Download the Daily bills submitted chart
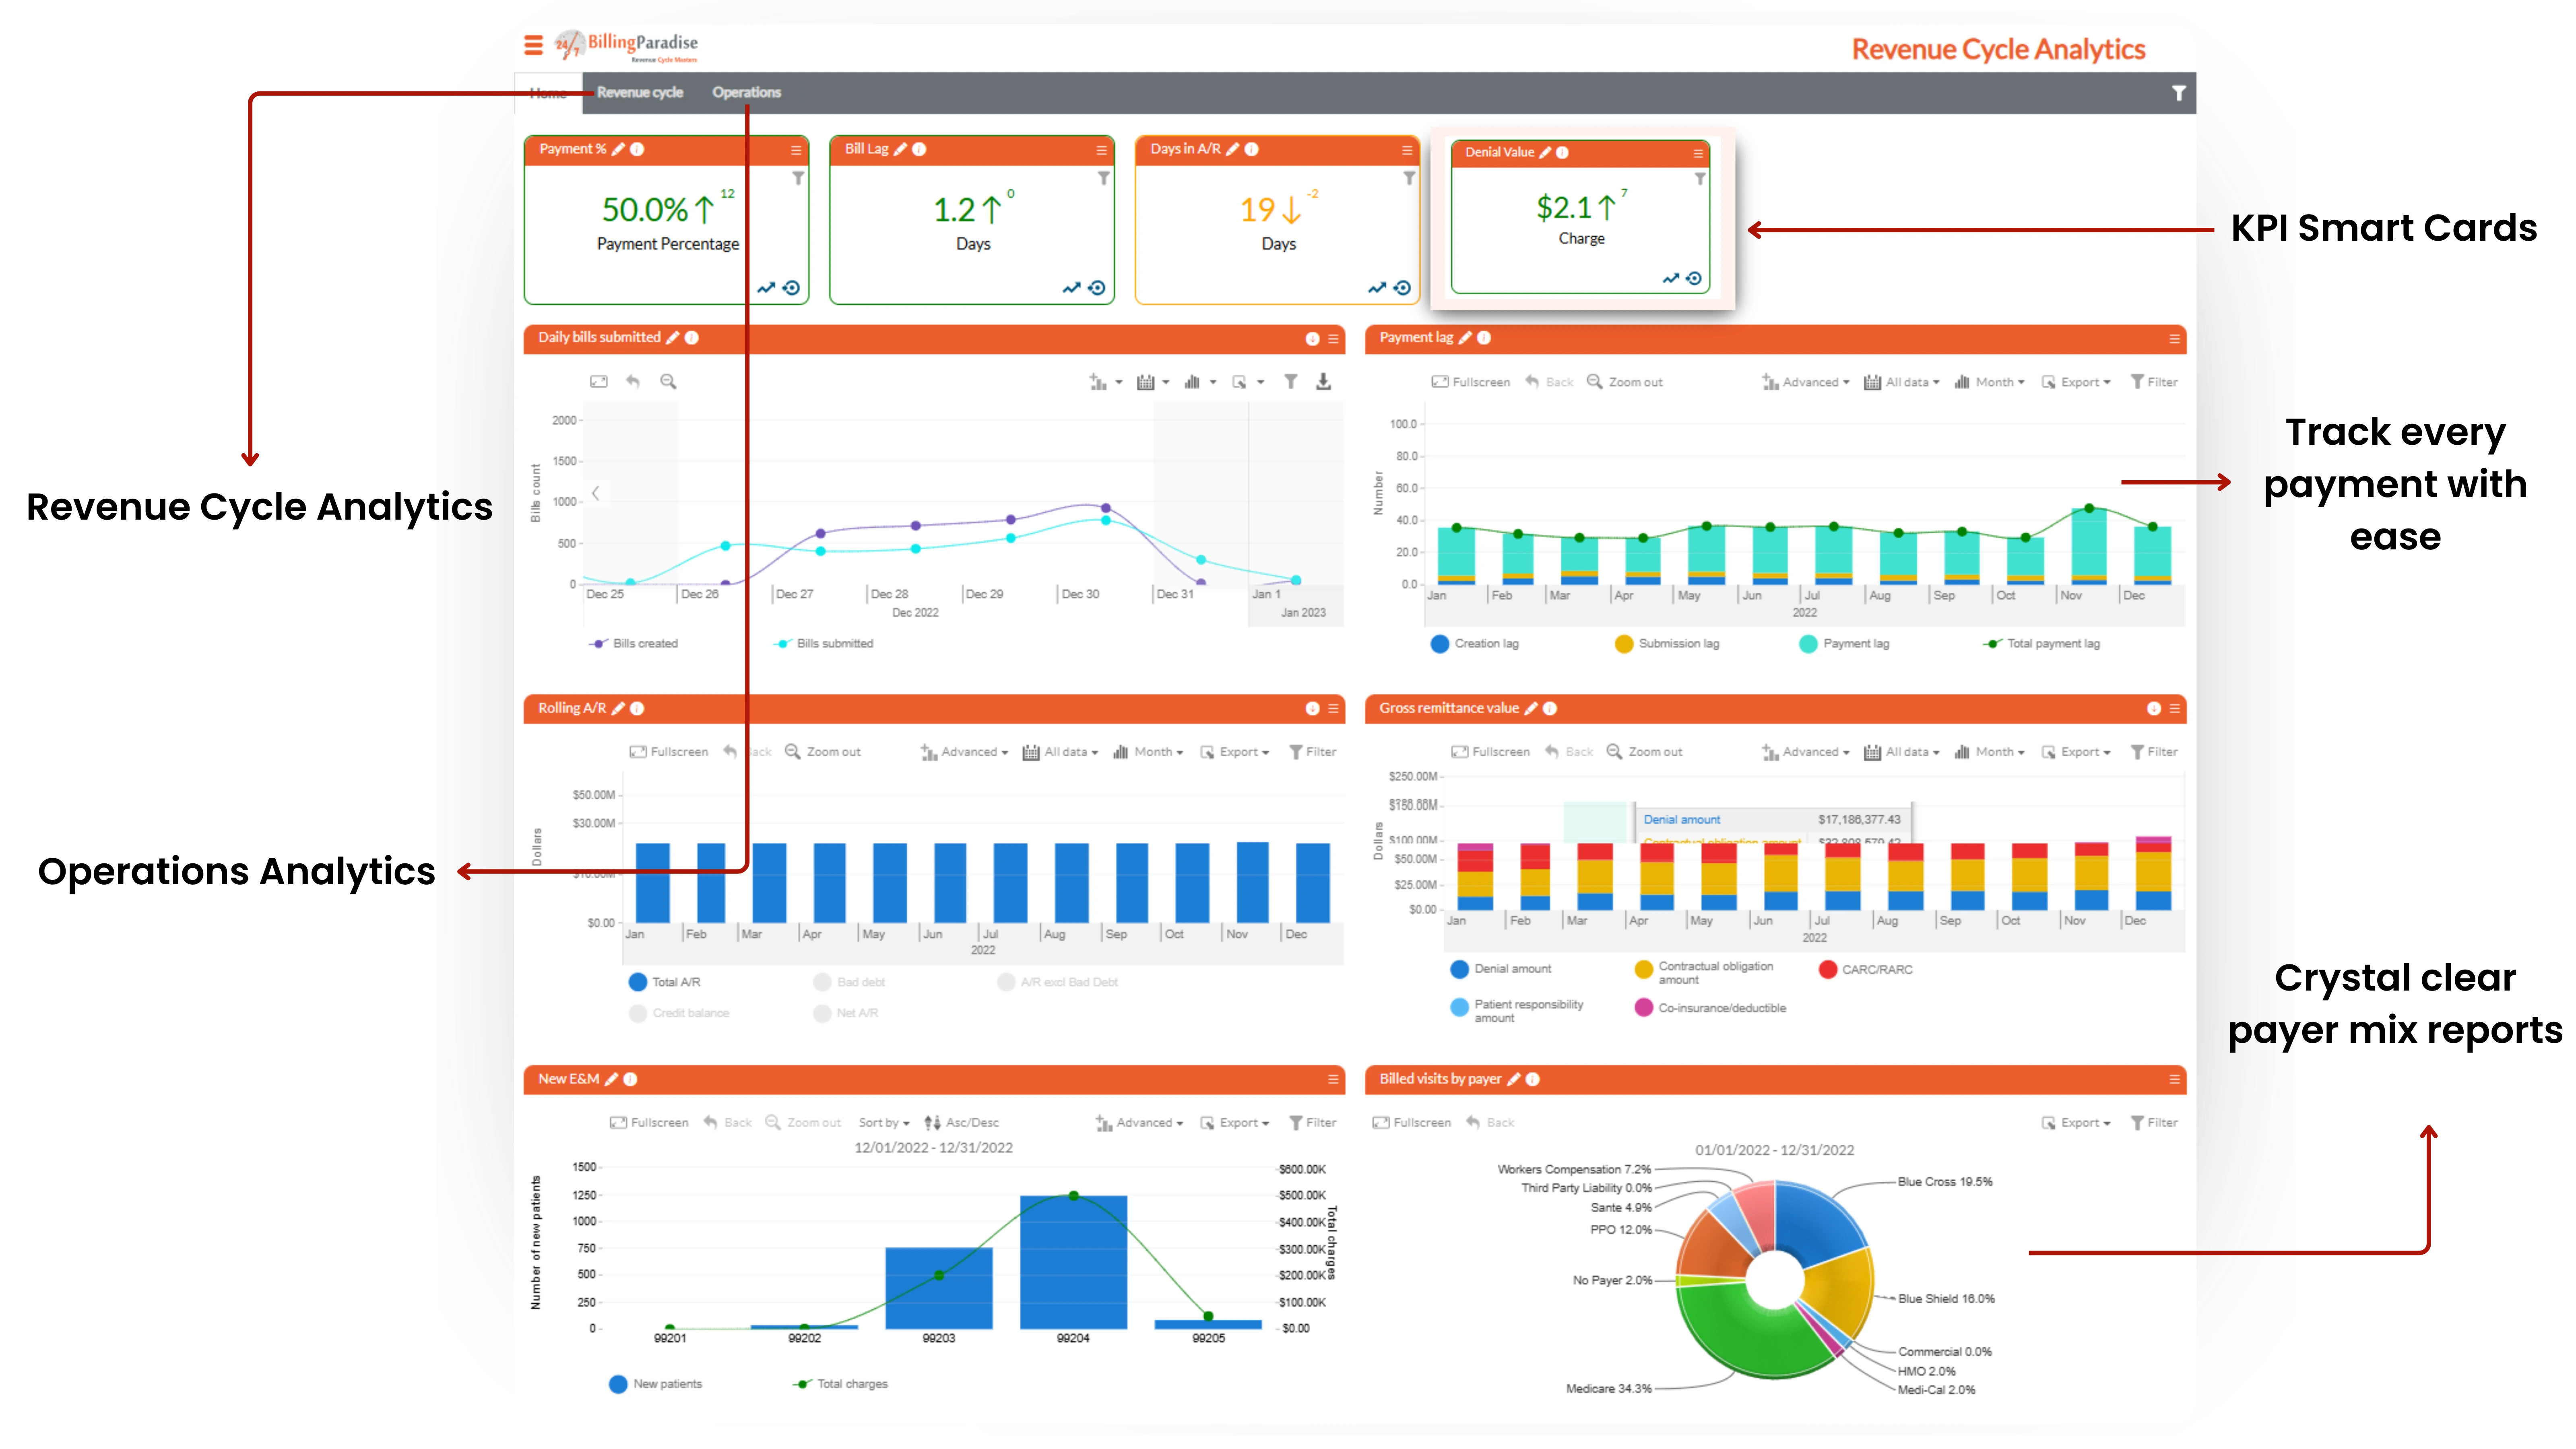2576x1449 pixels. (1323, 381)
